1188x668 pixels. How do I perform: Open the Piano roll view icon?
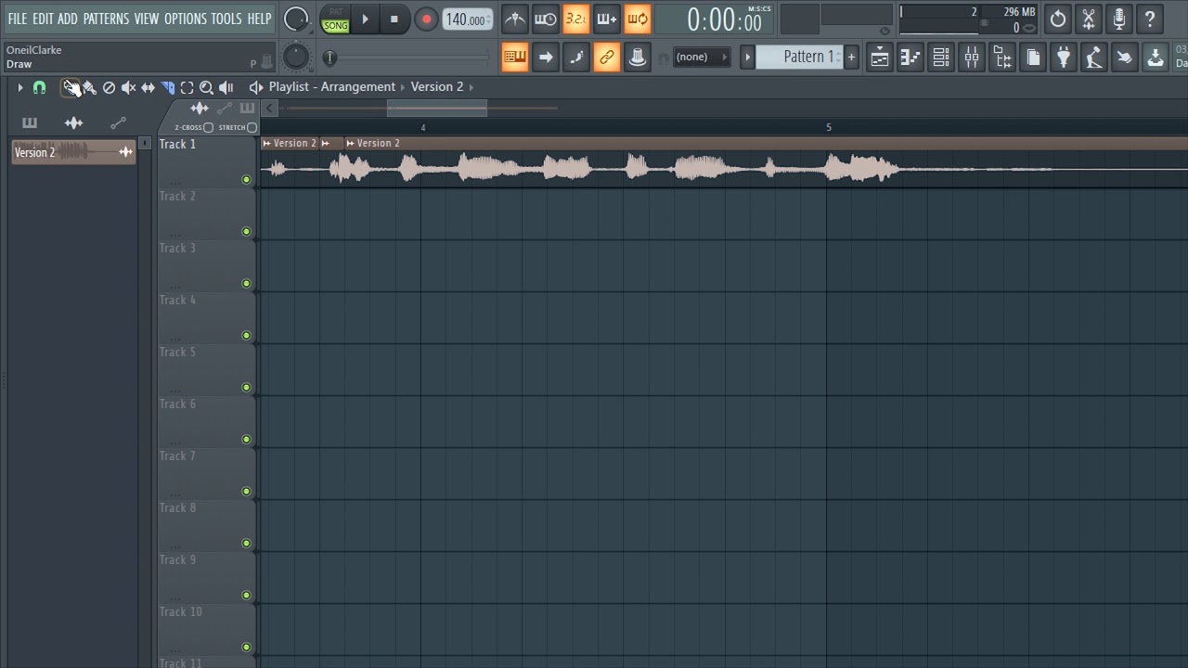[910, 58]
